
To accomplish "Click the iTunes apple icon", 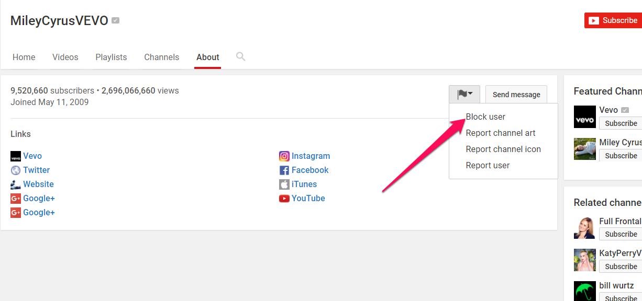I will click(x=284, y=184).
